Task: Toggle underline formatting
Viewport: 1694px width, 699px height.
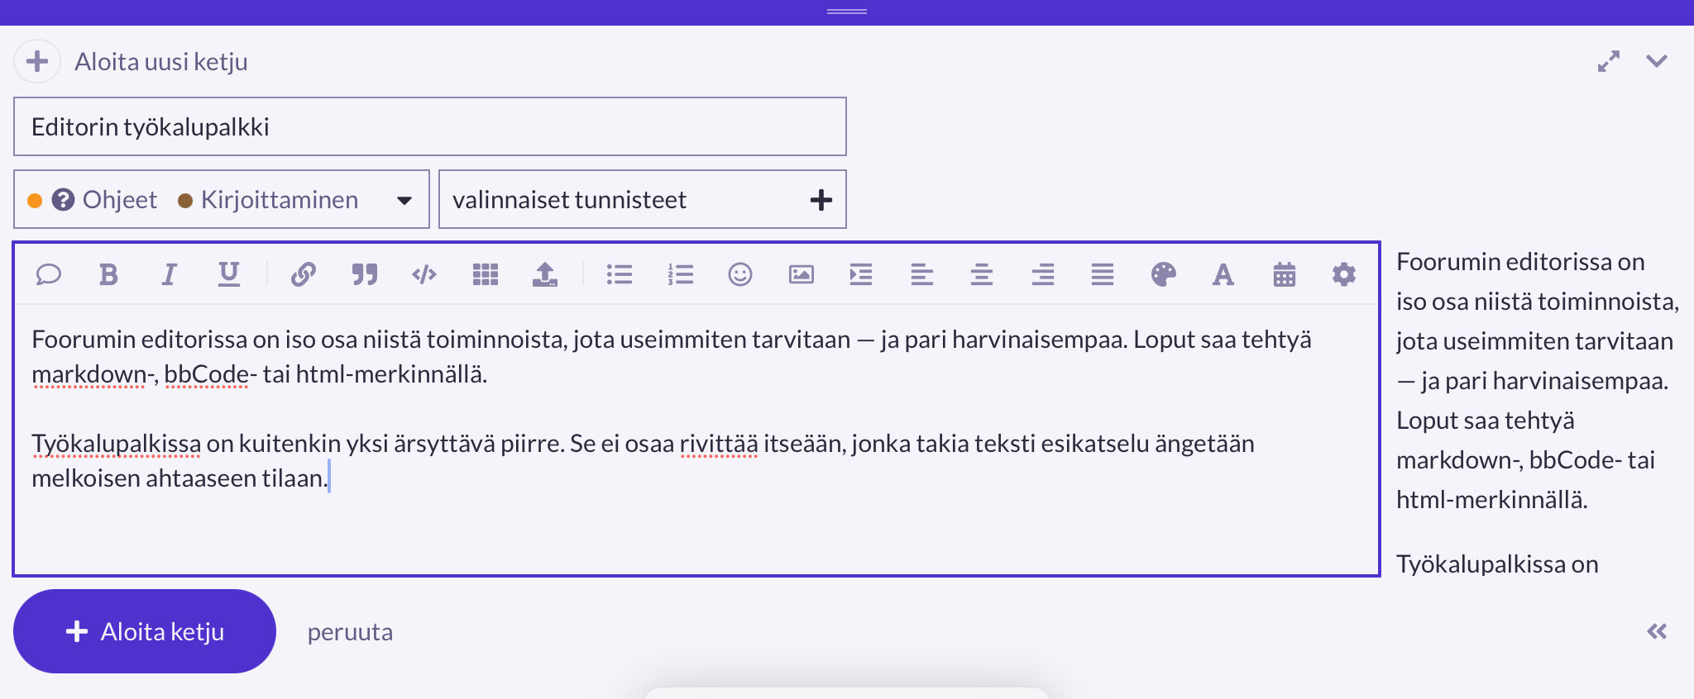Action: point(229,274)
